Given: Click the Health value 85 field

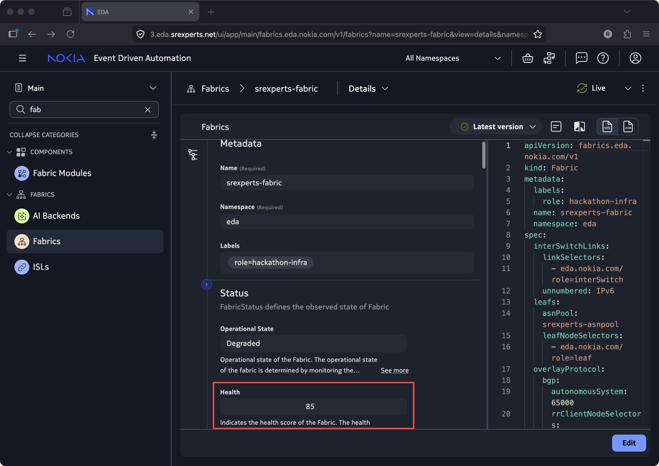Looking at the screenshot, I should tap(313, 406).
